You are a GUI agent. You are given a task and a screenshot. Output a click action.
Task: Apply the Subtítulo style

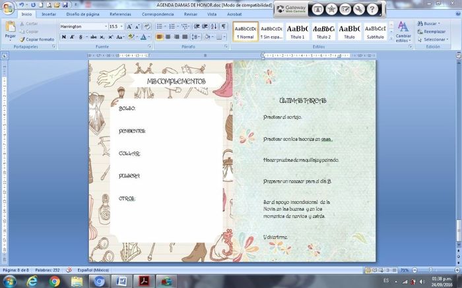tap(375, 31)
